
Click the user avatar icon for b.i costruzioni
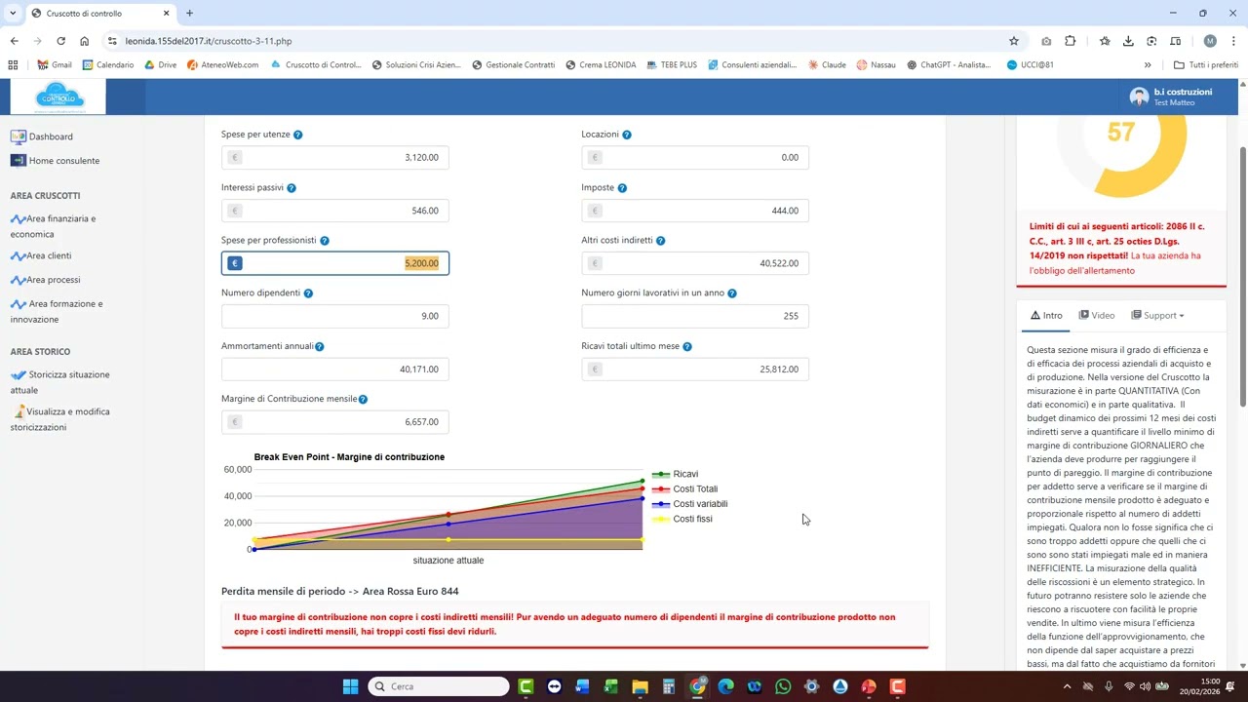(1138, 97)
